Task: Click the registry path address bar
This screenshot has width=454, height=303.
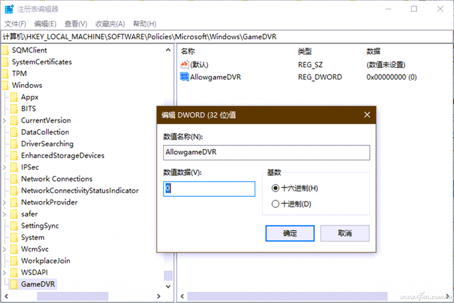Action: (227, 37)
